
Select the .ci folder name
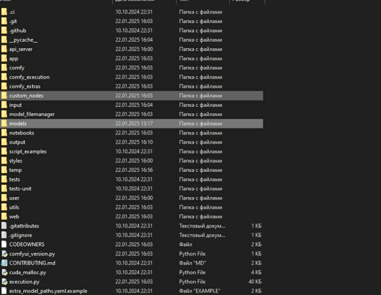tap(12, 12)
